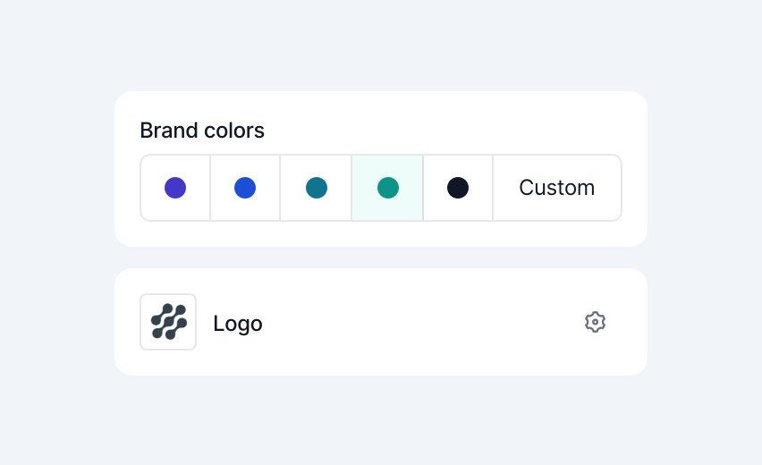Image resolution: width=762 pixels, height=465 pixels.
Task: Deselect the currently active green color cell
Action: [387, 188]
